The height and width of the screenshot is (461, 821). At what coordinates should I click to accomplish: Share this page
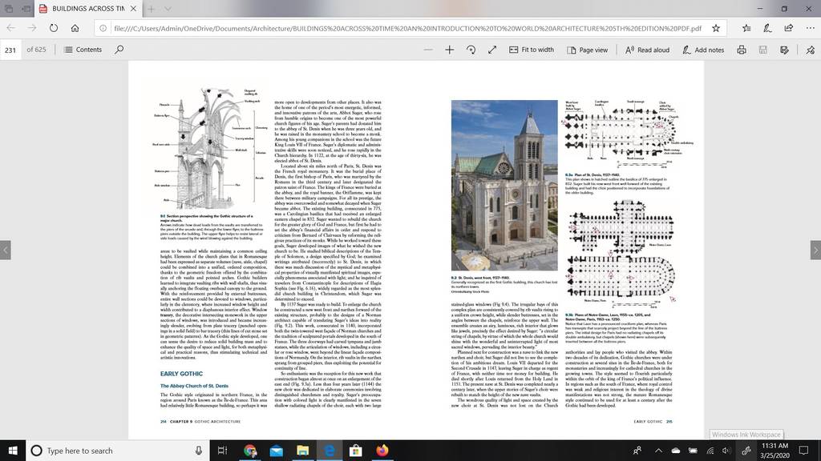(789, 28)
